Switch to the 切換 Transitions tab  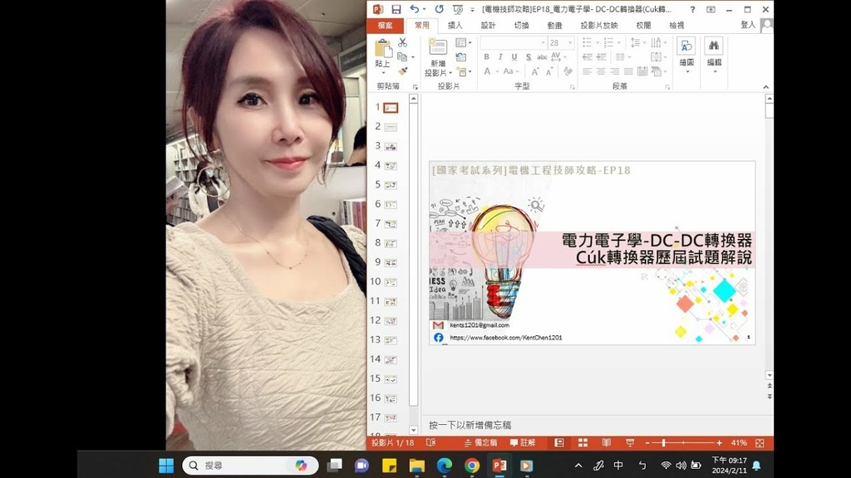[x=521, y=26]
